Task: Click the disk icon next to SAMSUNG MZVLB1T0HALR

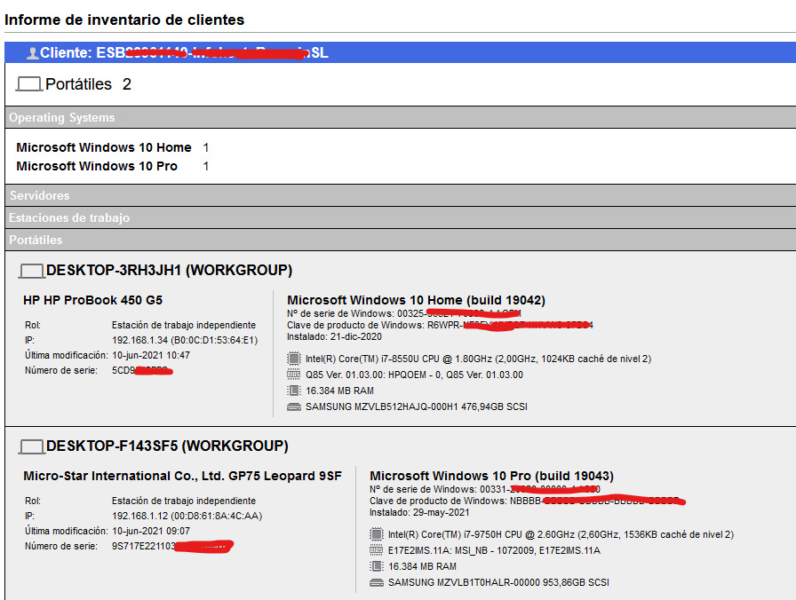Action: [x=377, y=582]
